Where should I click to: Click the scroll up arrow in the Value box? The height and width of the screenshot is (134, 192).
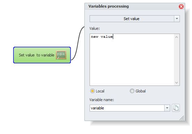point(176,37)
